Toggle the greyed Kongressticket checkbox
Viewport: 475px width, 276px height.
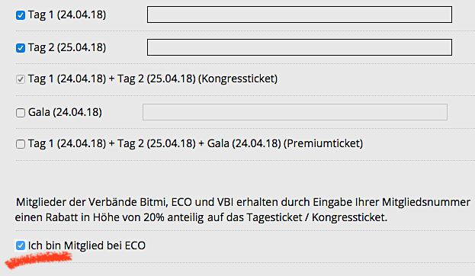point(21,79)
